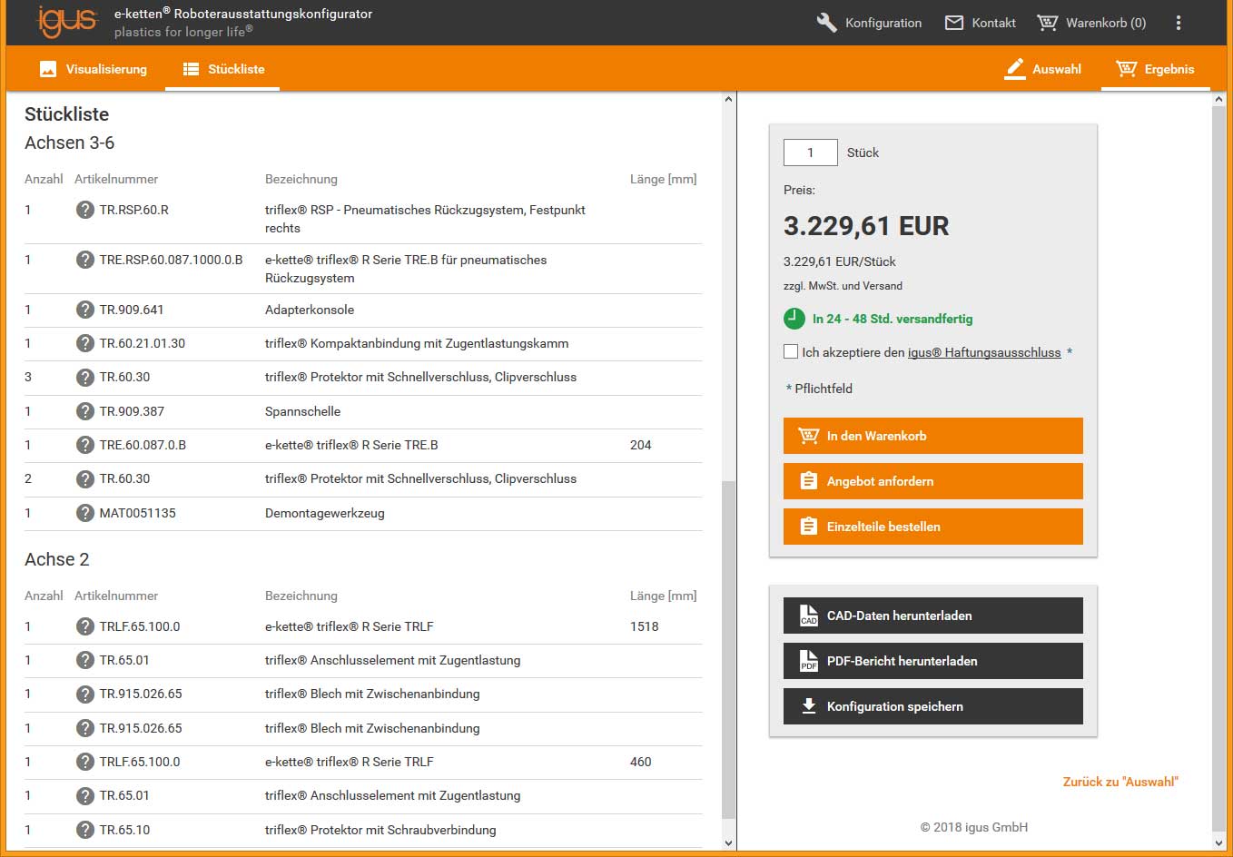Request a quote with Angebot anfordern

[x=932, y=481]
